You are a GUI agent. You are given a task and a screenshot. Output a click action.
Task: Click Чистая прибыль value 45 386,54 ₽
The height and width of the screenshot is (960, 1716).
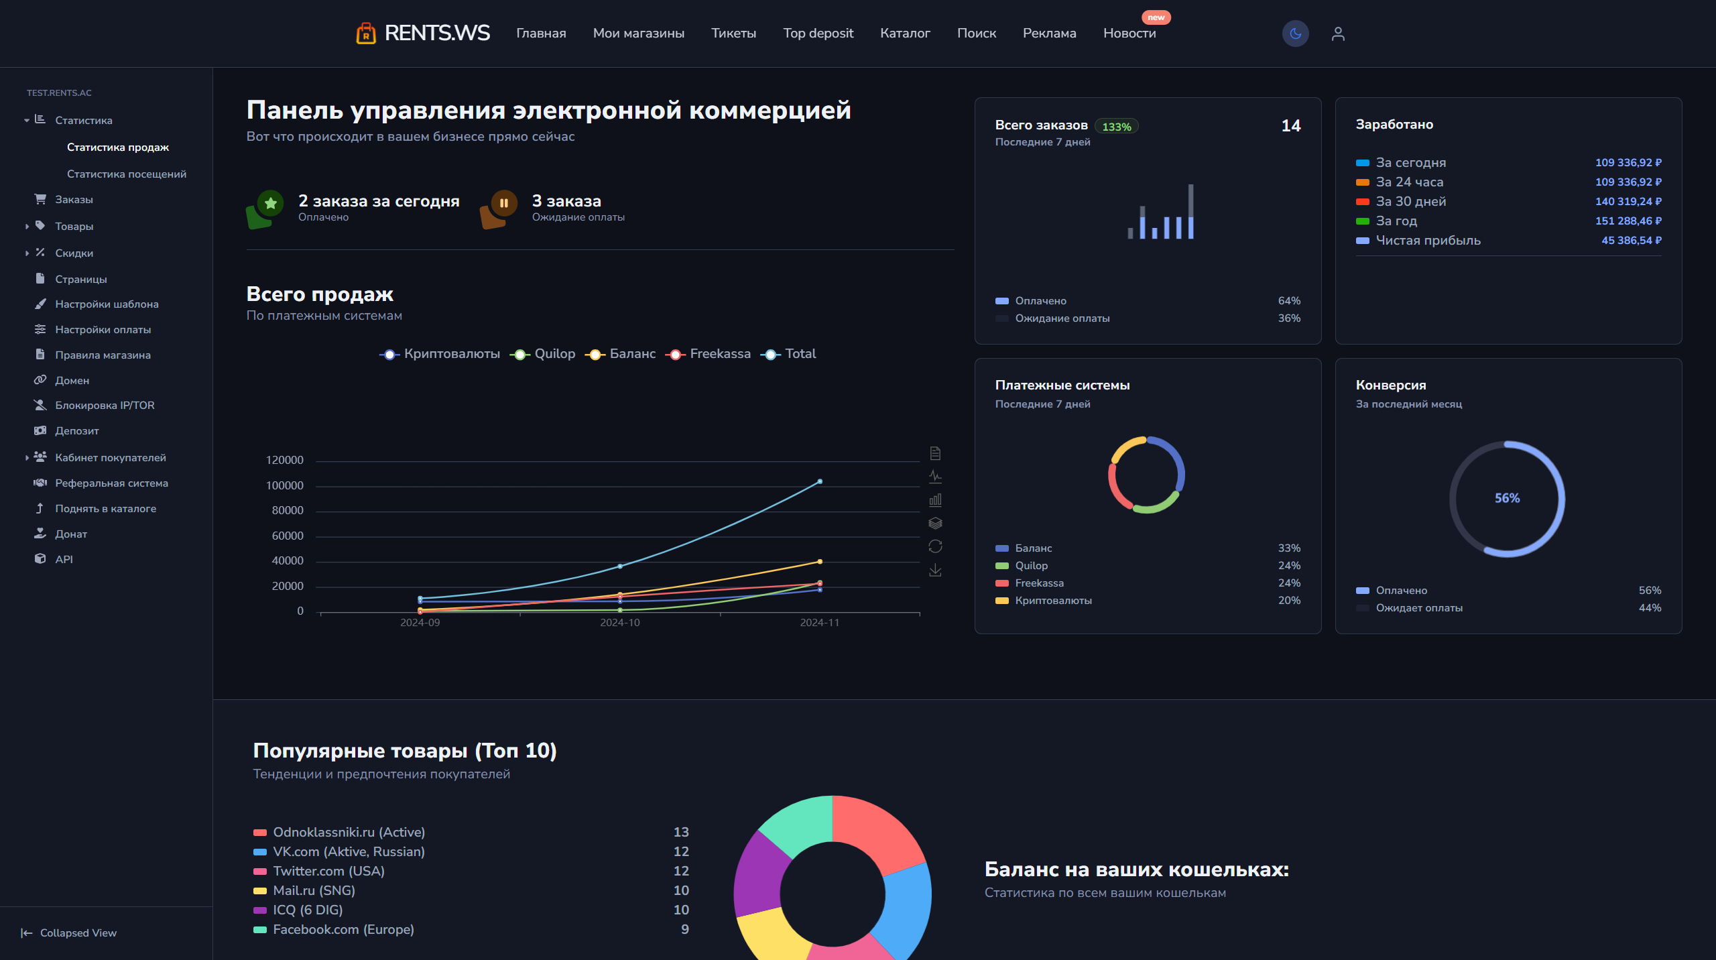pyautogui.click(x=1632, y=240)
